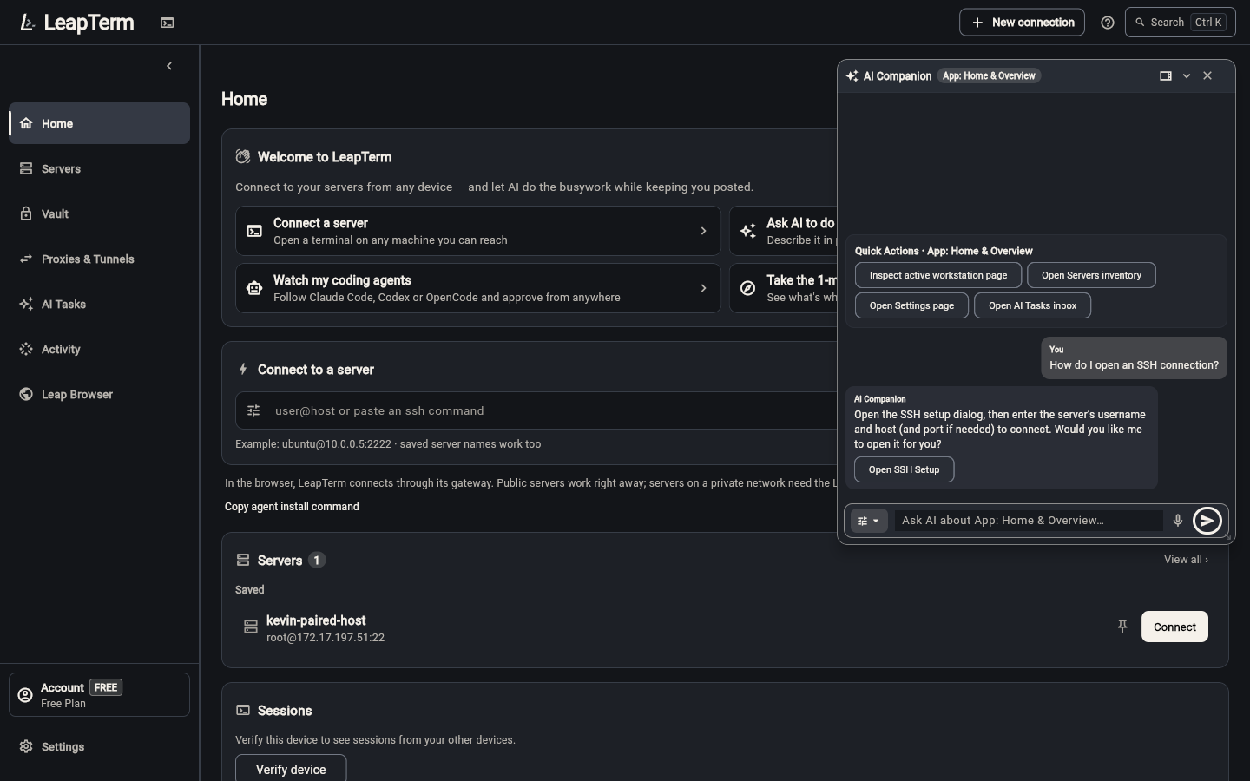Open the AI Companion options dropdown

point(869,521)
